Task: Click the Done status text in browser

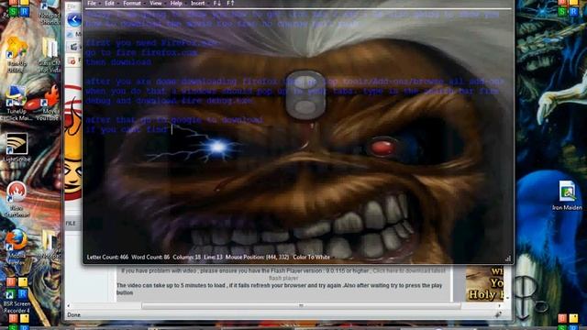Action: pyautogui.click(x=73, y=315)
